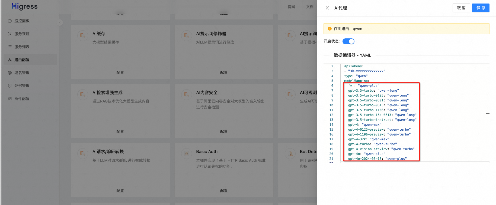This screenshot has width=496, height=205.
Task: Click the Higress logo
Action: pos(25,6)
